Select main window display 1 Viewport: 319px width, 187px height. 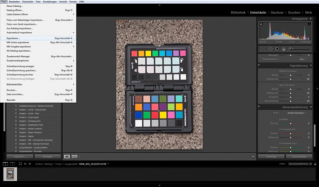5,164
